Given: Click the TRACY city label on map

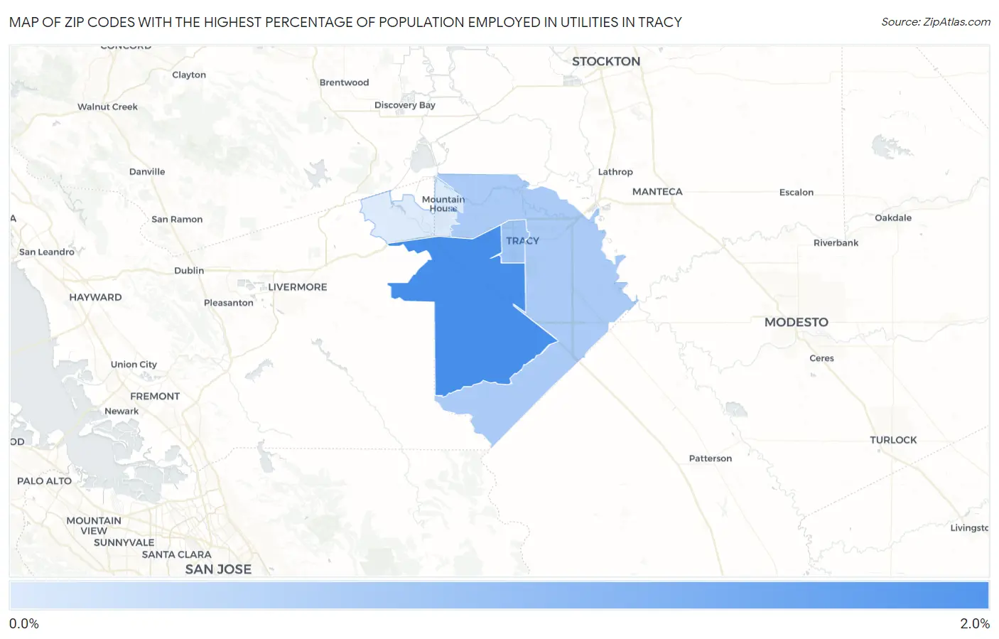Looking at the screenshot, I should click(522, 241).
